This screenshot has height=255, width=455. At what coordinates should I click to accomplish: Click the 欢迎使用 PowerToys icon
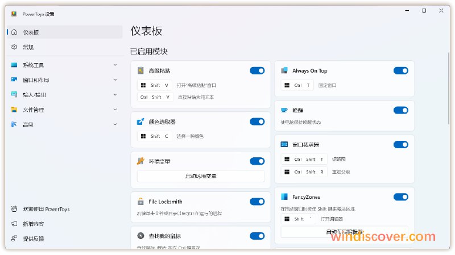(x=14, y=209)
